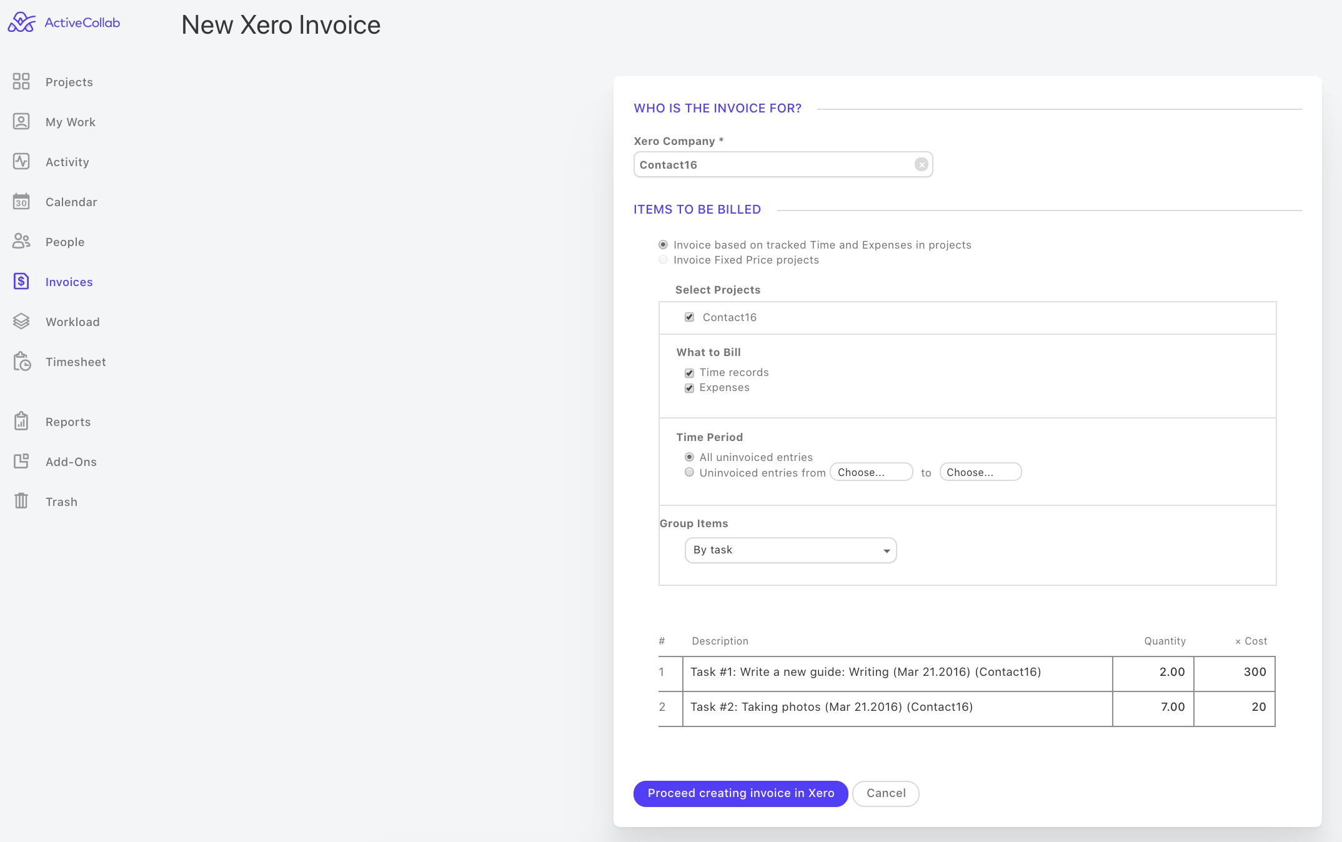Clear the Xero Company field
The width and height of the screenshot is (1342, 842).
[921, 164]
